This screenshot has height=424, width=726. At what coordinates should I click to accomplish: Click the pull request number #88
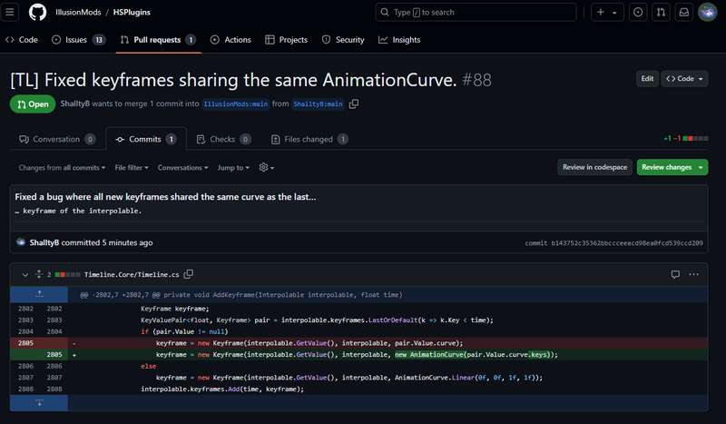click(x=476, y=80)
